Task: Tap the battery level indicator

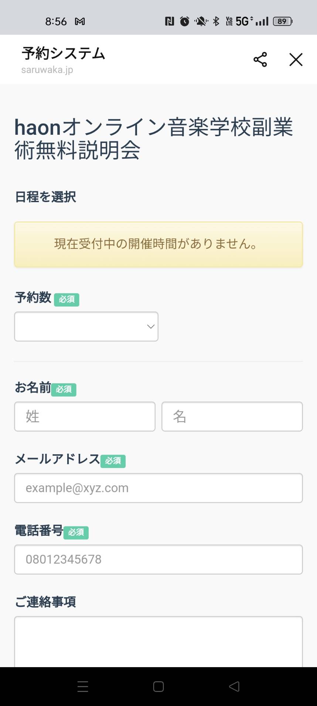Action: pos(283,21)
